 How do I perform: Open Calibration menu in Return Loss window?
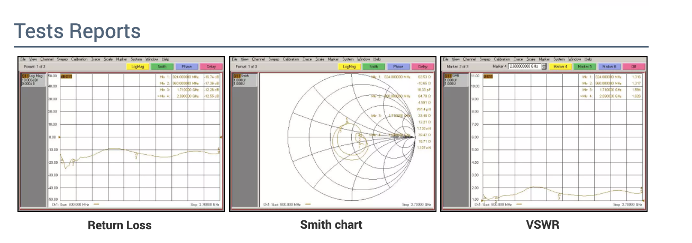tap(79, 59)
